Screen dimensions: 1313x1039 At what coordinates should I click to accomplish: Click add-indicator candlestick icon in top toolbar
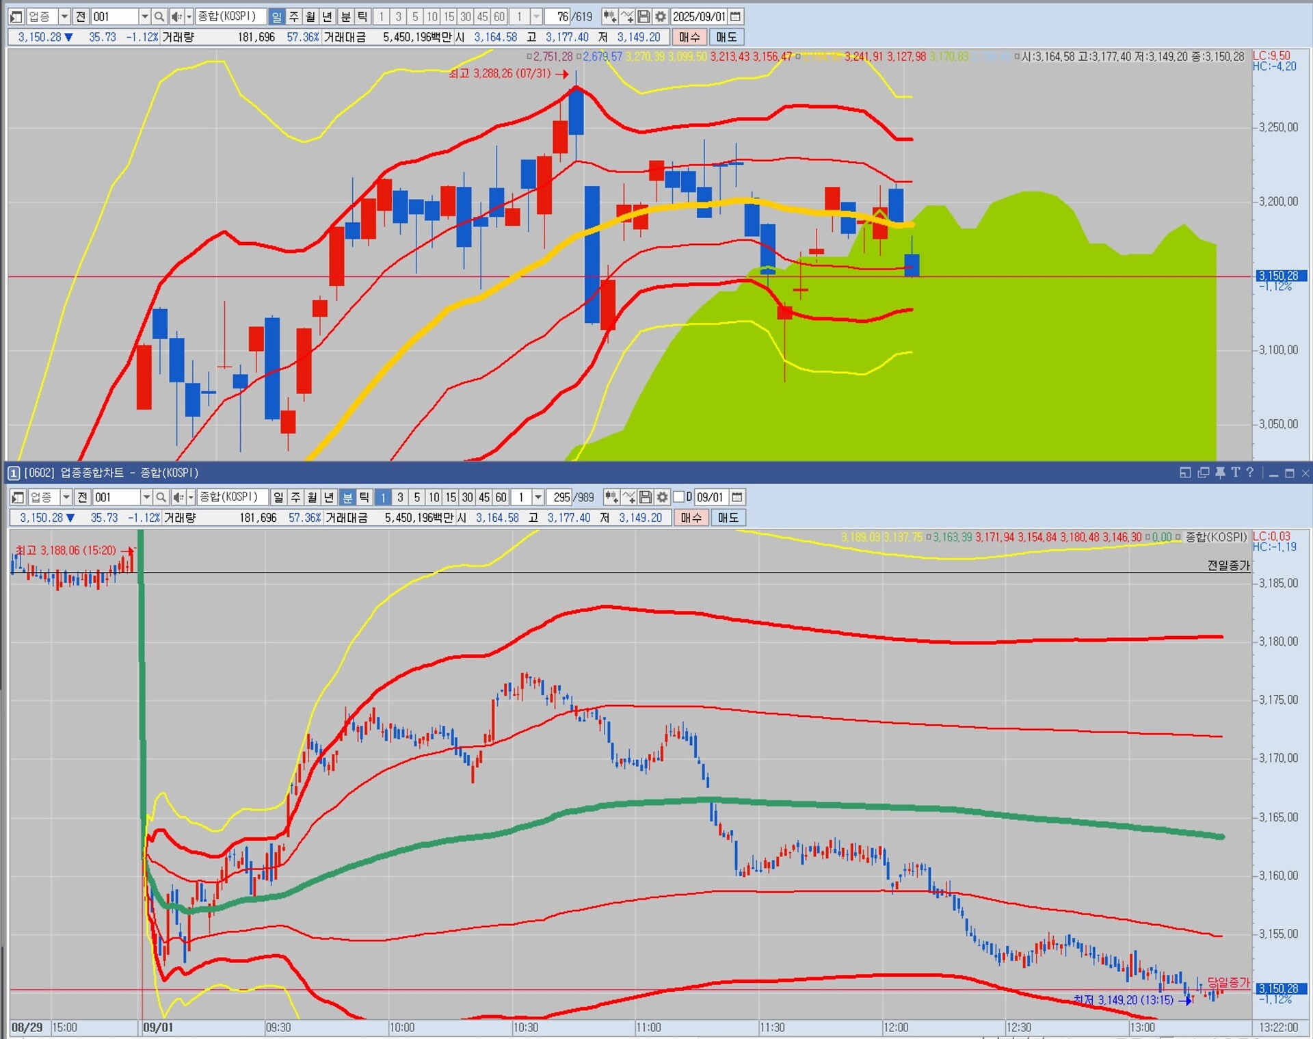tap(609, 16)
